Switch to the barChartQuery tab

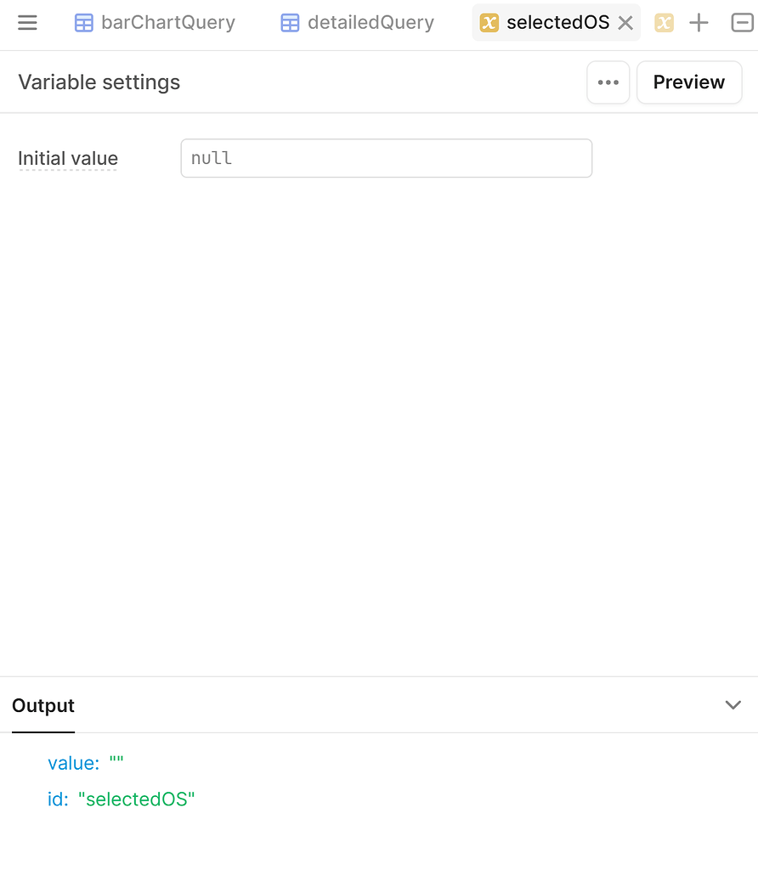pos(167,22)
